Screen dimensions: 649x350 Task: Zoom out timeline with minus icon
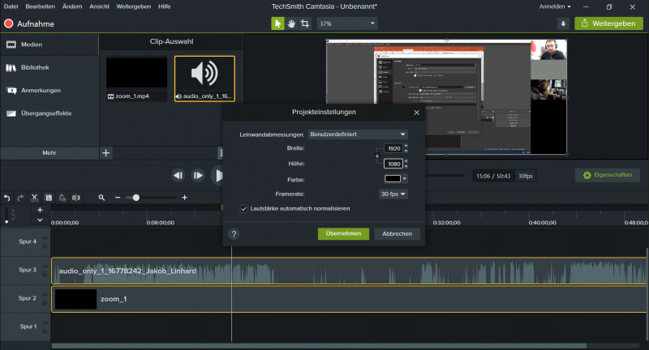[118, 198]
